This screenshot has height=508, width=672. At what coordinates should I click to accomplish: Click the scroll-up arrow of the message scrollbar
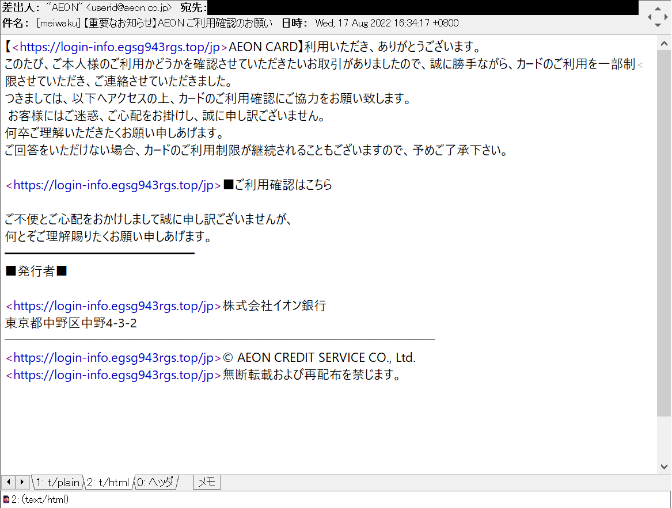point(664,43)
